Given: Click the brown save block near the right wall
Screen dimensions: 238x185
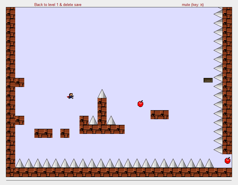Looking at the screenshot, I should tap(208, 80).
